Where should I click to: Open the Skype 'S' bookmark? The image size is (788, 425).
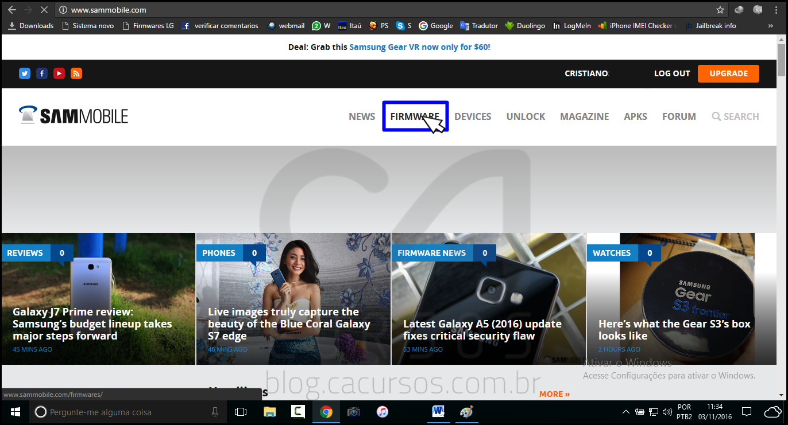pyautogui.click(x=404, y=26)
